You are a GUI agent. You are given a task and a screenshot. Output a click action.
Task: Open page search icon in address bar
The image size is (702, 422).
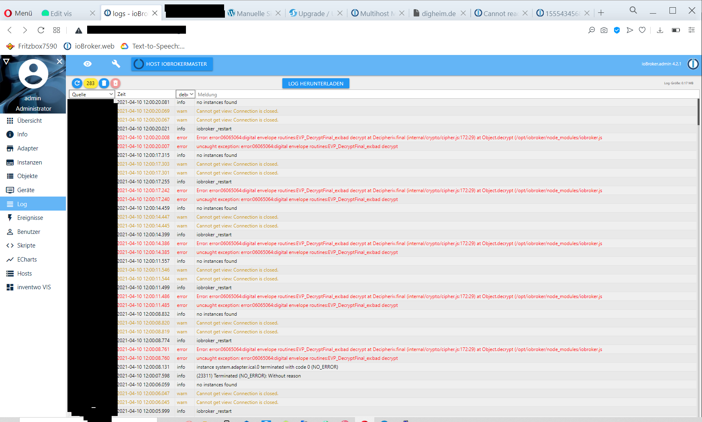point(592,30)
